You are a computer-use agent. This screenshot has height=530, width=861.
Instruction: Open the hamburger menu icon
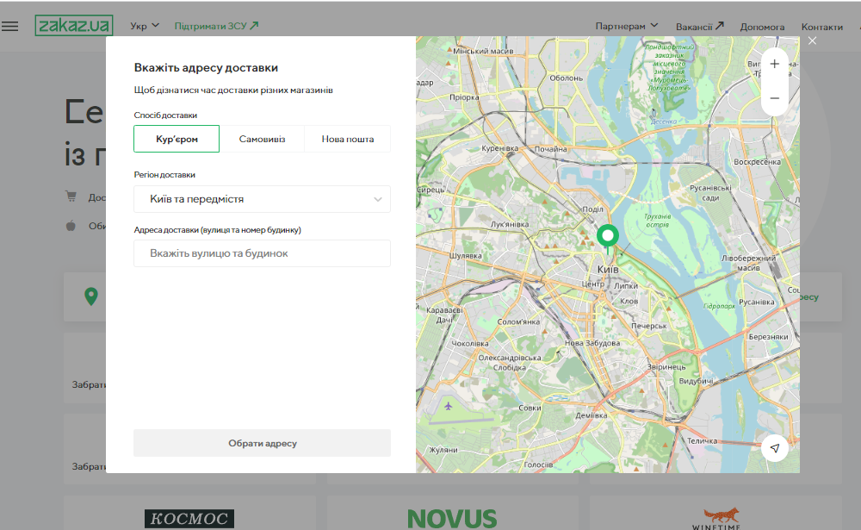coord(9,27)
